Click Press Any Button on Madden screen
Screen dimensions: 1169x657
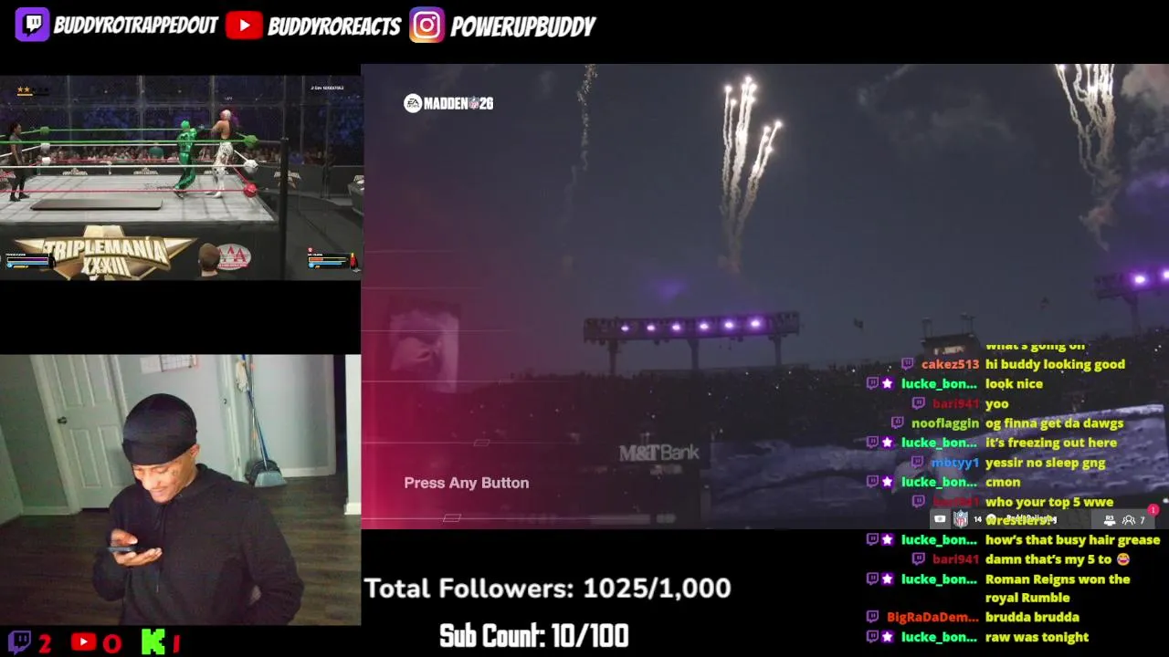(x=467, y=483)
